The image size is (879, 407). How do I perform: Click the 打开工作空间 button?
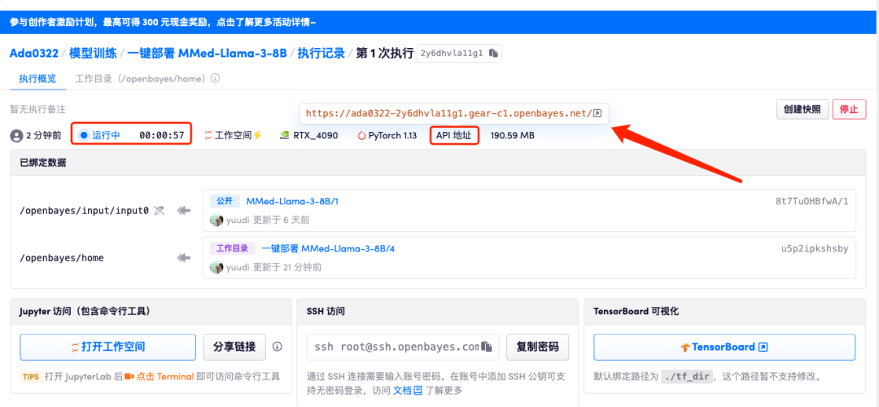click(107, 347)
